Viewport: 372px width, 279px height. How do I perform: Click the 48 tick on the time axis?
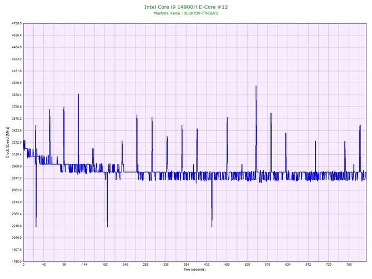(x=44, y=265)
